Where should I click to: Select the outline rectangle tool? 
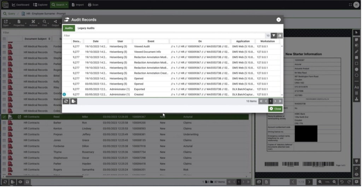356,64
